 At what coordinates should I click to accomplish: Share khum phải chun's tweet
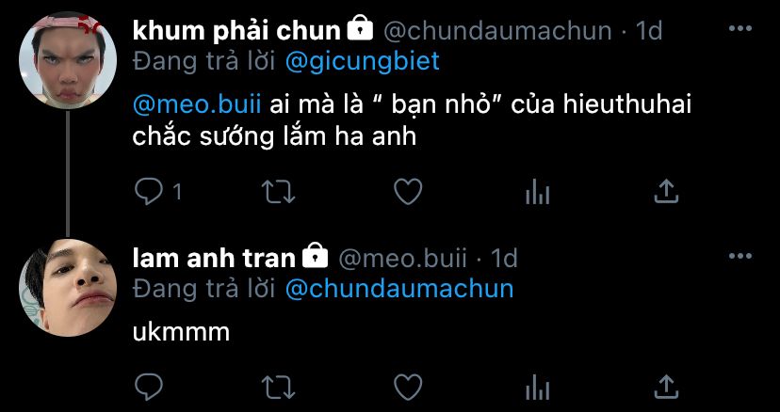point(666,191)
